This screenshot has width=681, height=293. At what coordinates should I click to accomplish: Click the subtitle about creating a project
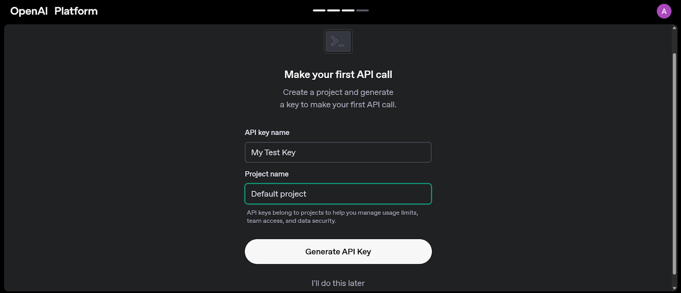coord(338,98)
